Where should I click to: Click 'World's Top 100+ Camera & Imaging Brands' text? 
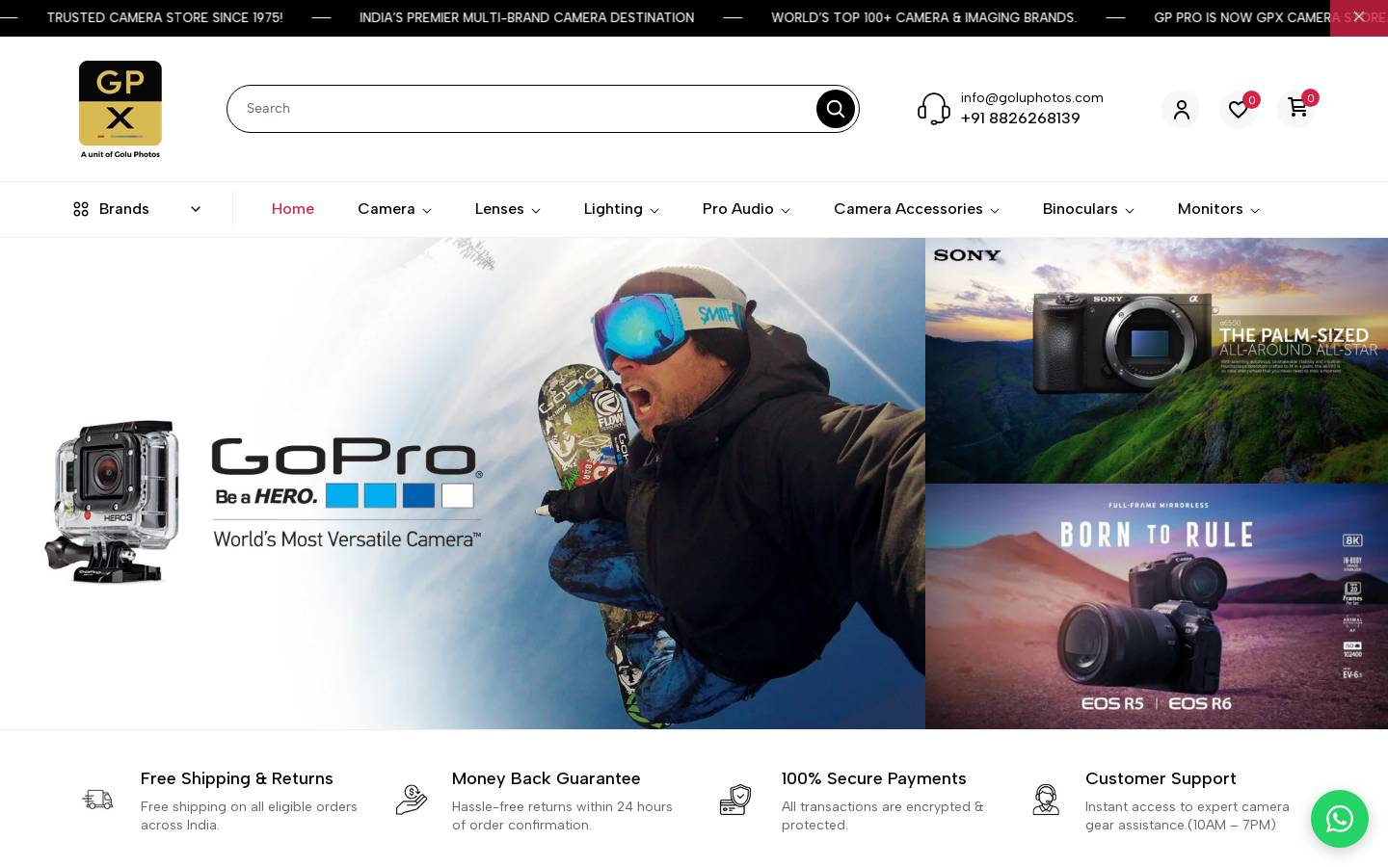coord(924,17)
